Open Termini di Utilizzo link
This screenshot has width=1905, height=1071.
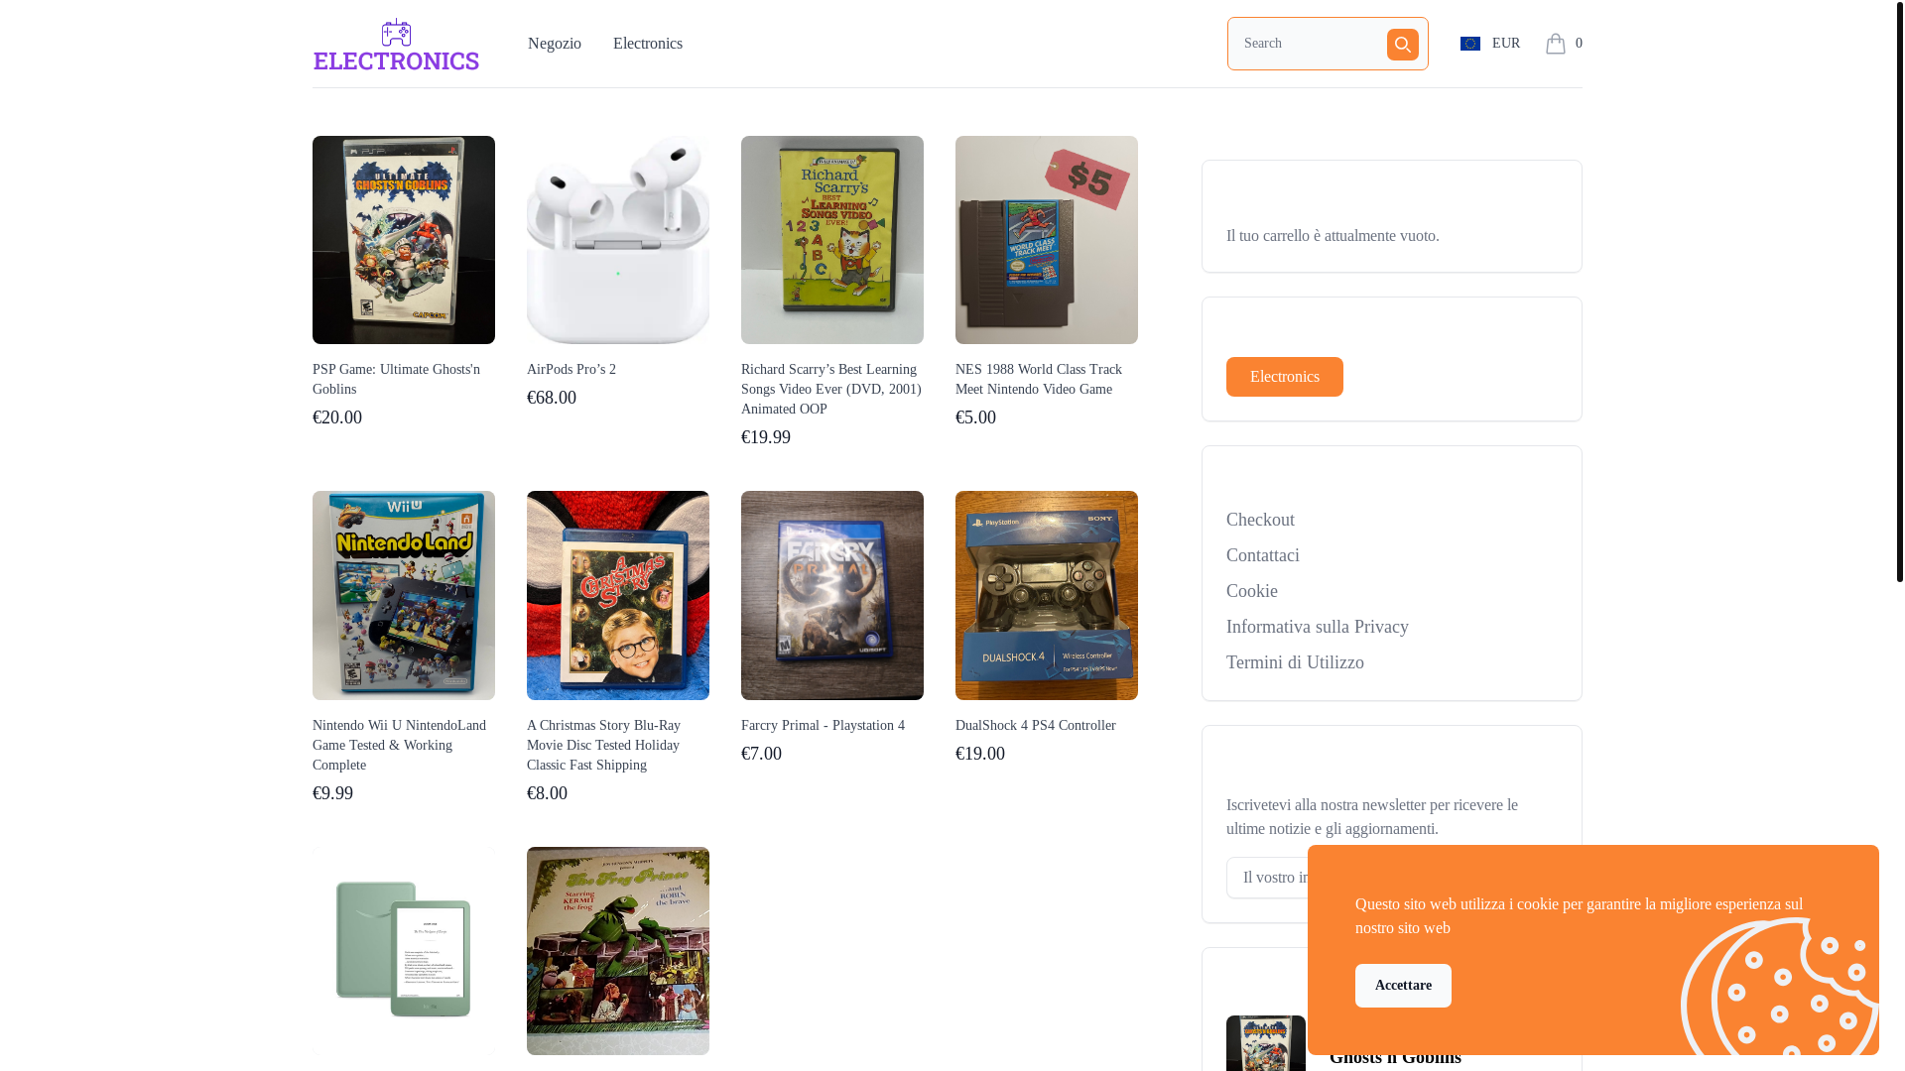click(1294, 662)
